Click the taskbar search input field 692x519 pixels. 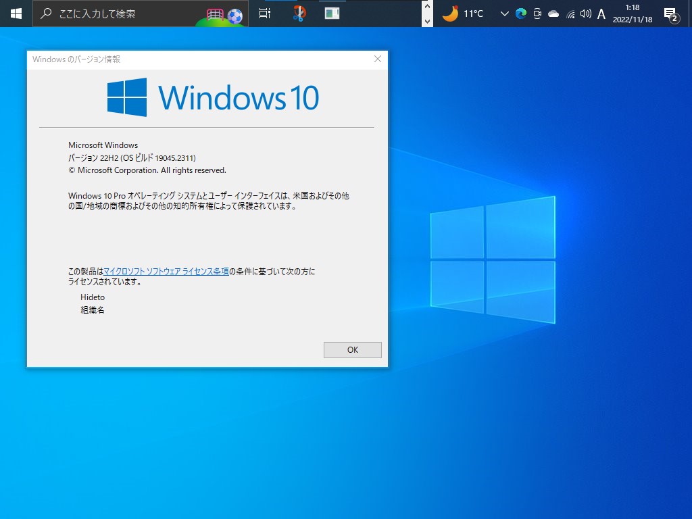135,14
